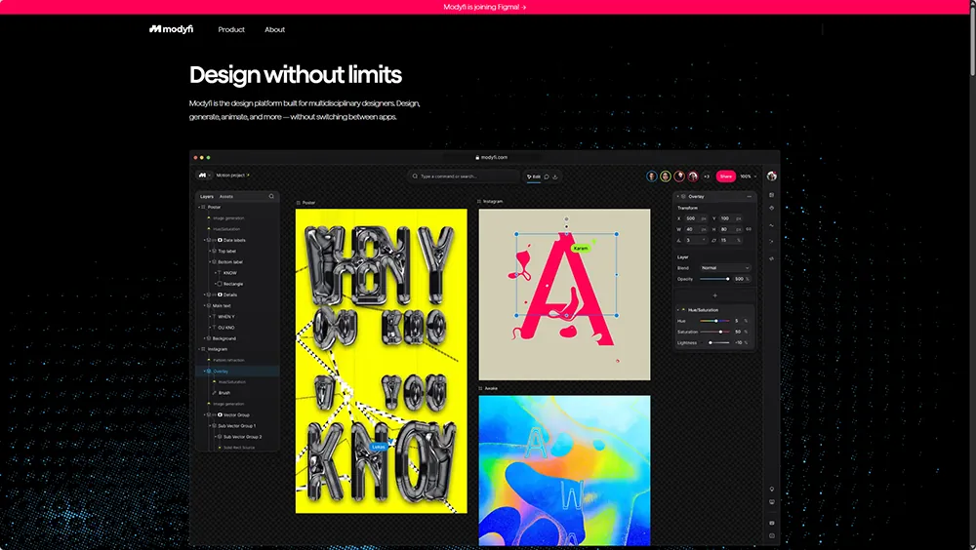Open the M logo menu in the app toolbar
Viewport: 976px width, 550px height.
pyautogui.click(x=204, y=176)
